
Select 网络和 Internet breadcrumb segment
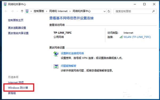tap(58, 11)
